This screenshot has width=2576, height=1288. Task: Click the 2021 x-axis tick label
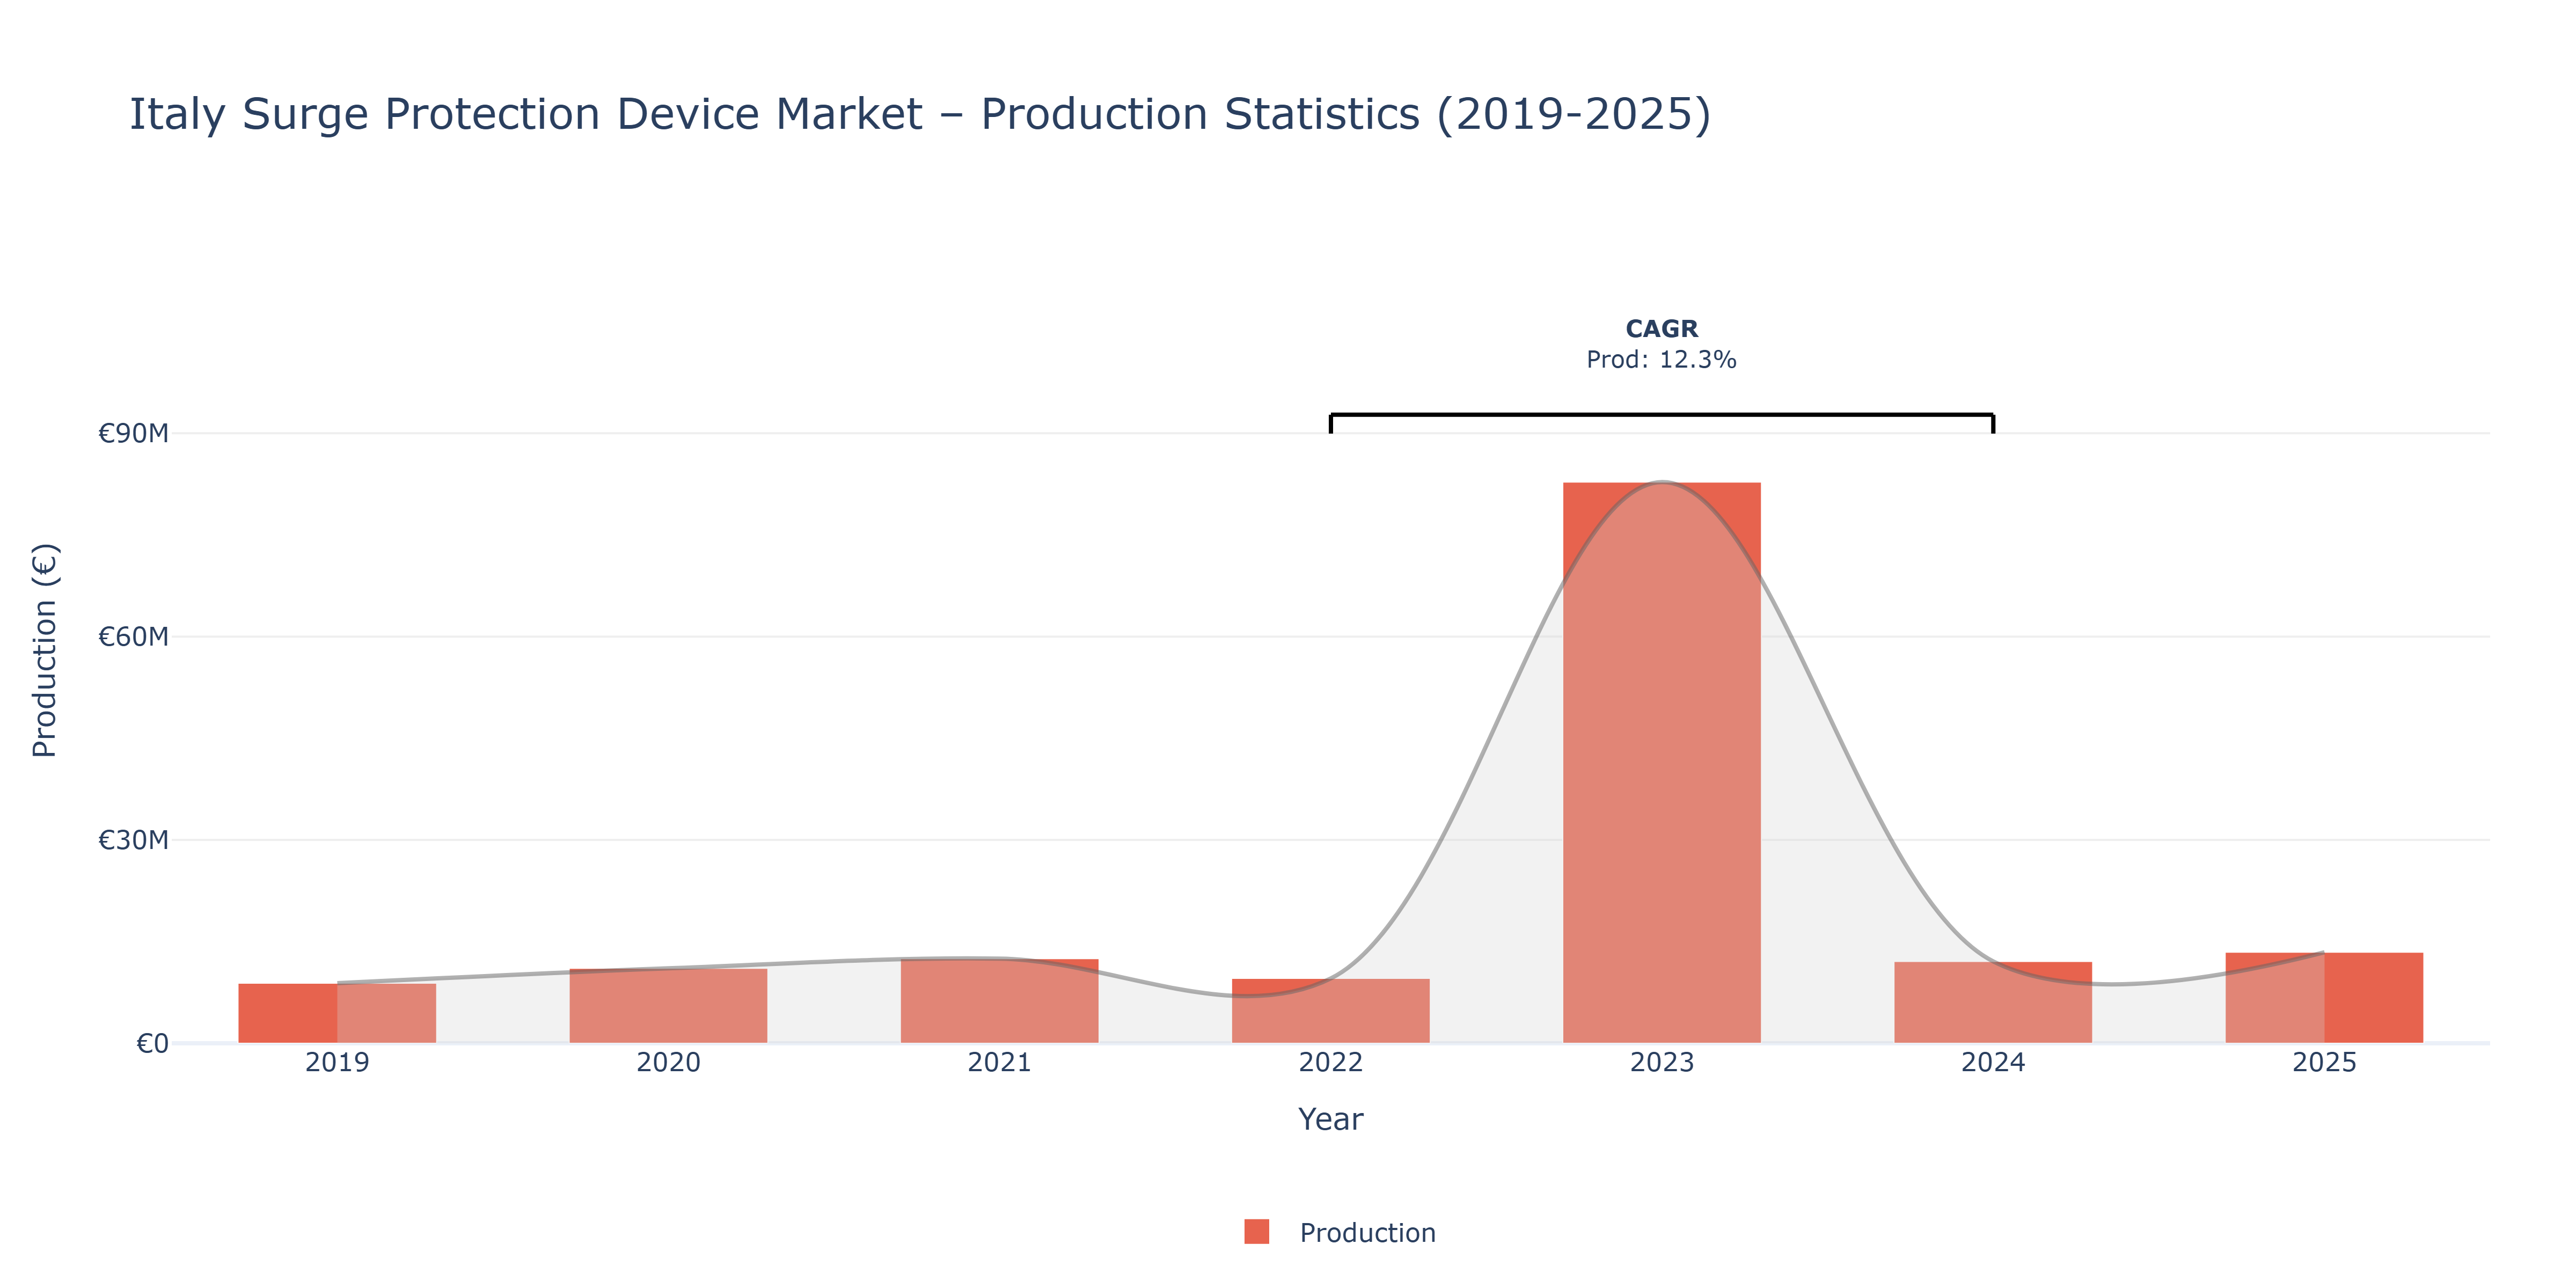click(999, 1063)
